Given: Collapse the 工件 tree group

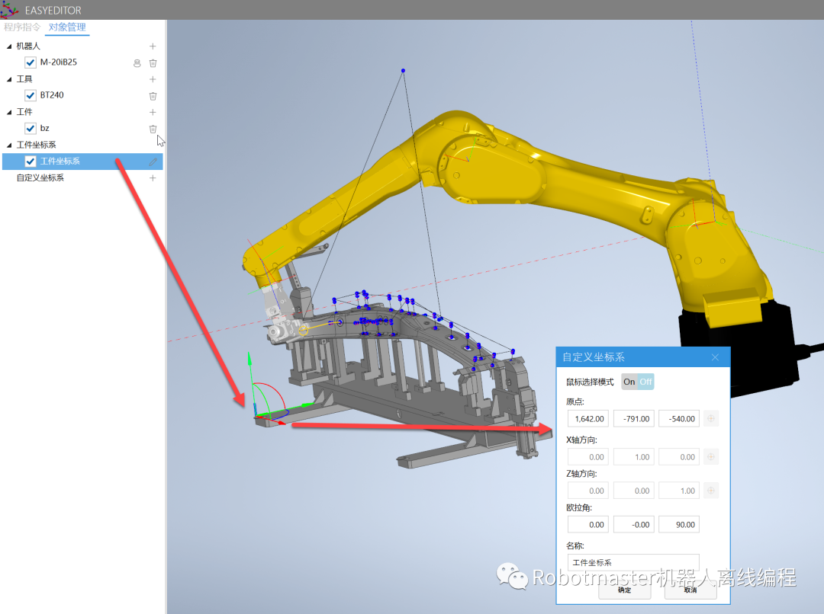Looking at the screenshot, I should pos(9,112).
